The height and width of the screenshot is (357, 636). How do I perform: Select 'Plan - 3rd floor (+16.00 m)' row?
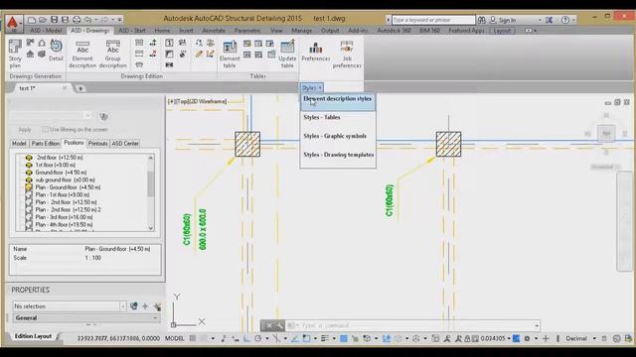click(x=64, y=217)
